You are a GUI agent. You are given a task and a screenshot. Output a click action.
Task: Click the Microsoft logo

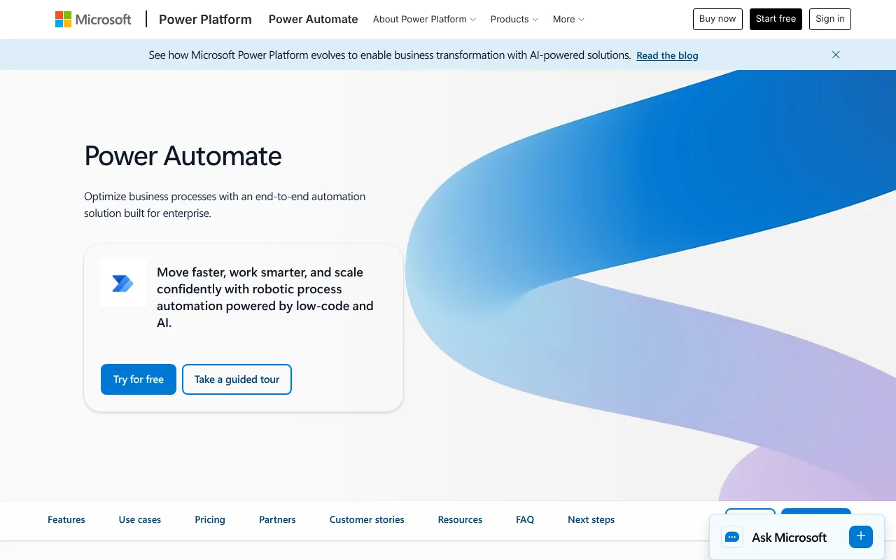(93, 20)
